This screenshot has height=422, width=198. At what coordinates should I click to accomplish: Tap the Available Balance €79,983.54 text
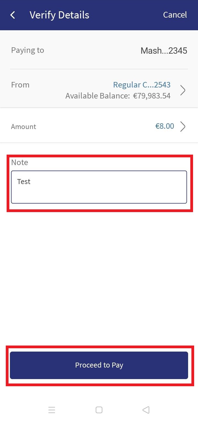[118, 96]
